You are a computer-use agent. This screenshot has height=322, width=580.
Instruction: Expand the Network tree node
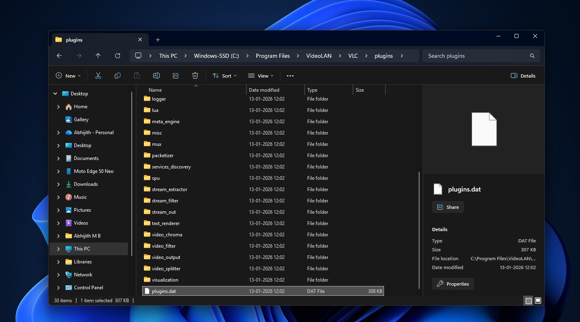click(59, 275)
